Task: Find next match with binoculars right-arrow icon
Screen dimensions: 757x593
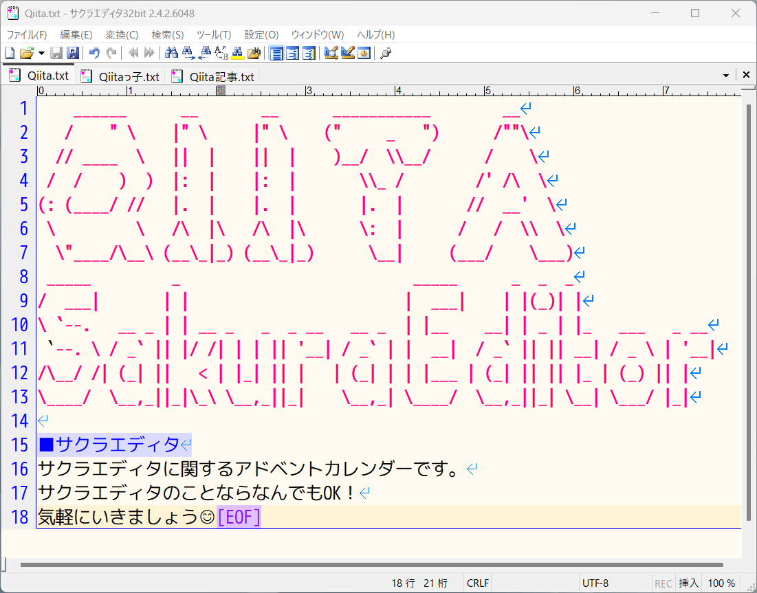Action: 188,53
